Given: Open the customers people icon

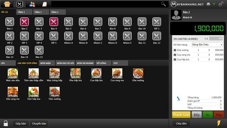Looking at the screenshot, I should point(32,4).
